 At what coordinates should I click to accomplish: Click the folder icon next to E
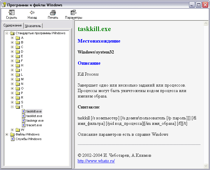pyautogui.click(x=18, y=56)
